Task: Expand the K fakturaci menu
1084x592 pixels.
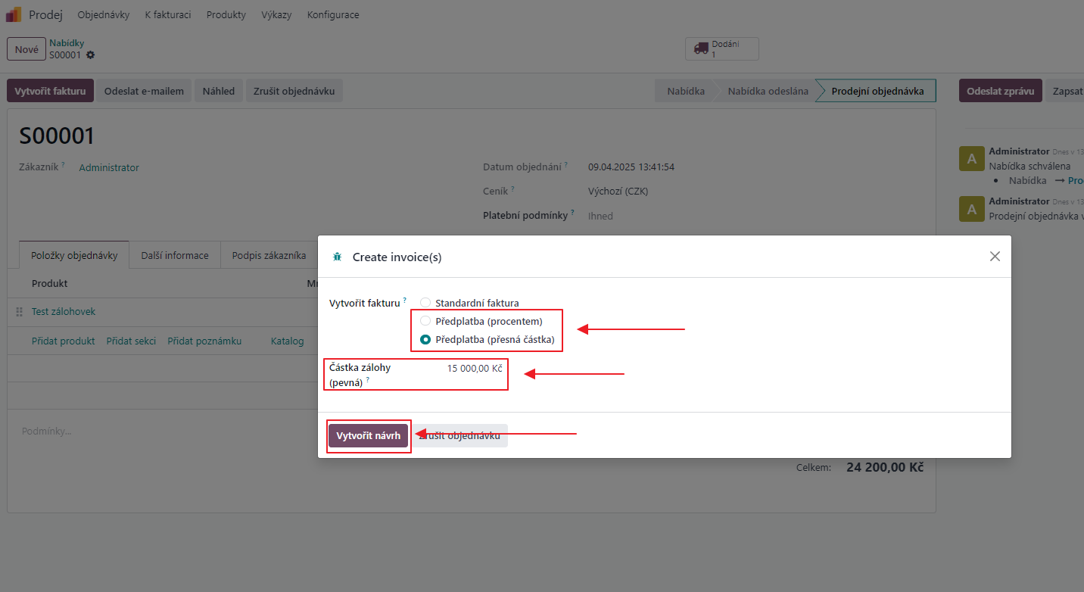Action: coord(168,14)
